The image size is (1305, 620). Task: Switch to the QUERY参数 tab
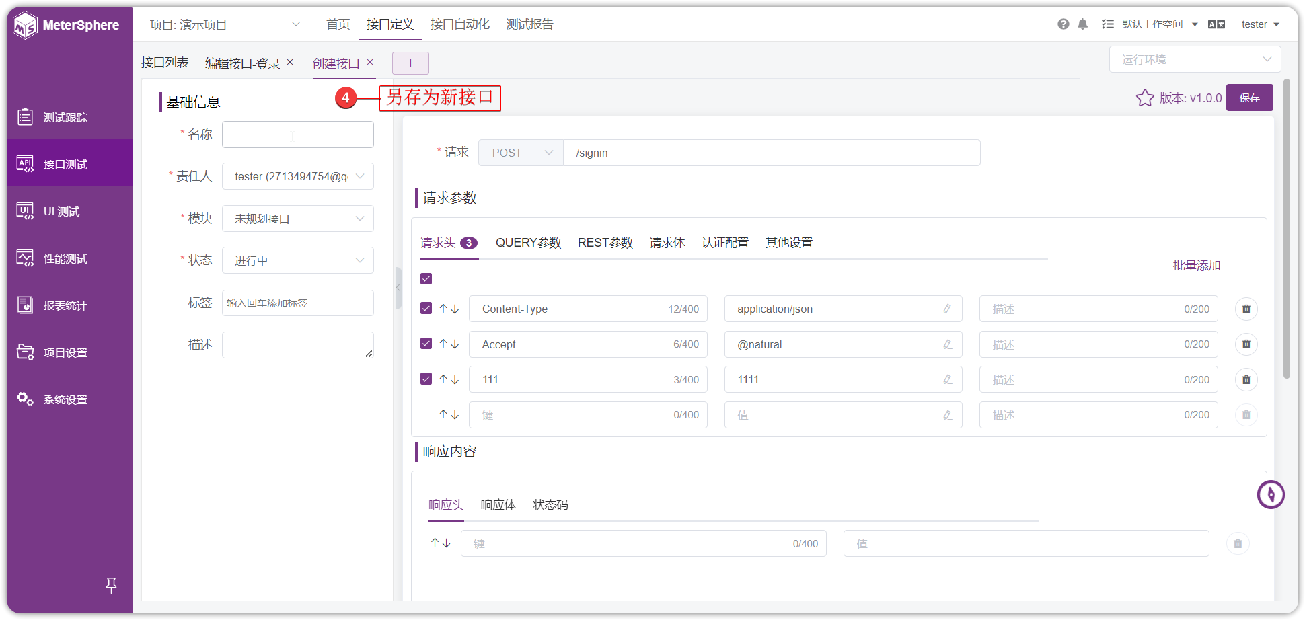(x=528, y=243)
